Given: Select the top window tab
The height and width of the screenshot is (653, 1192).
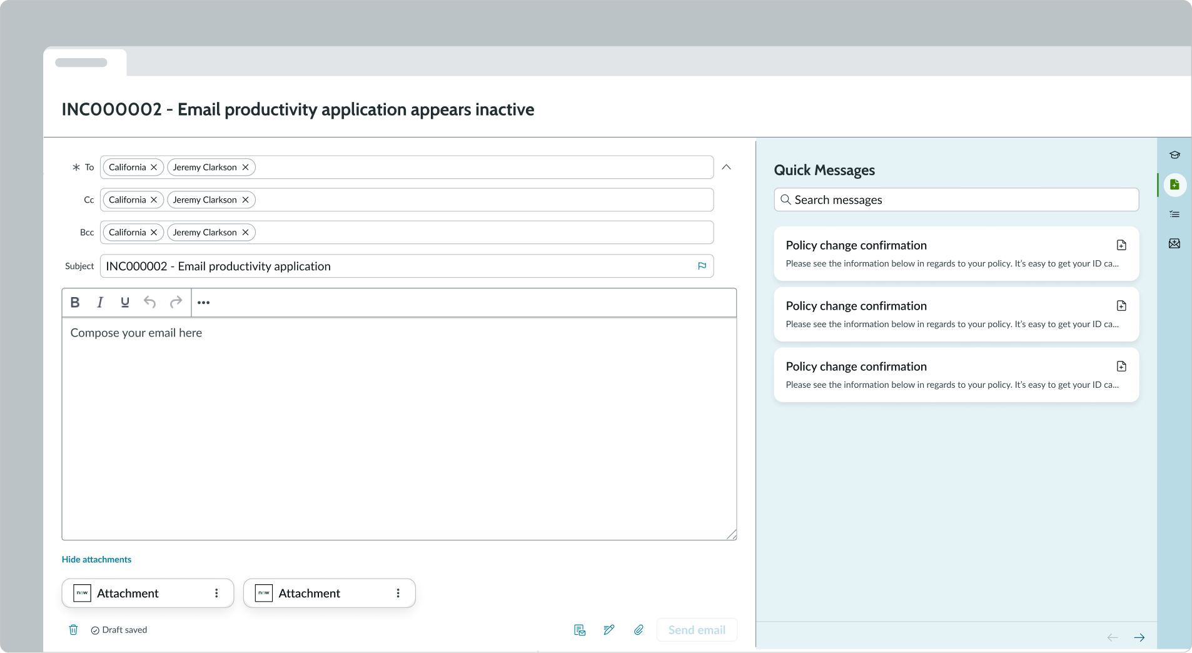Looking at the screenshot, I should [84, 63].
